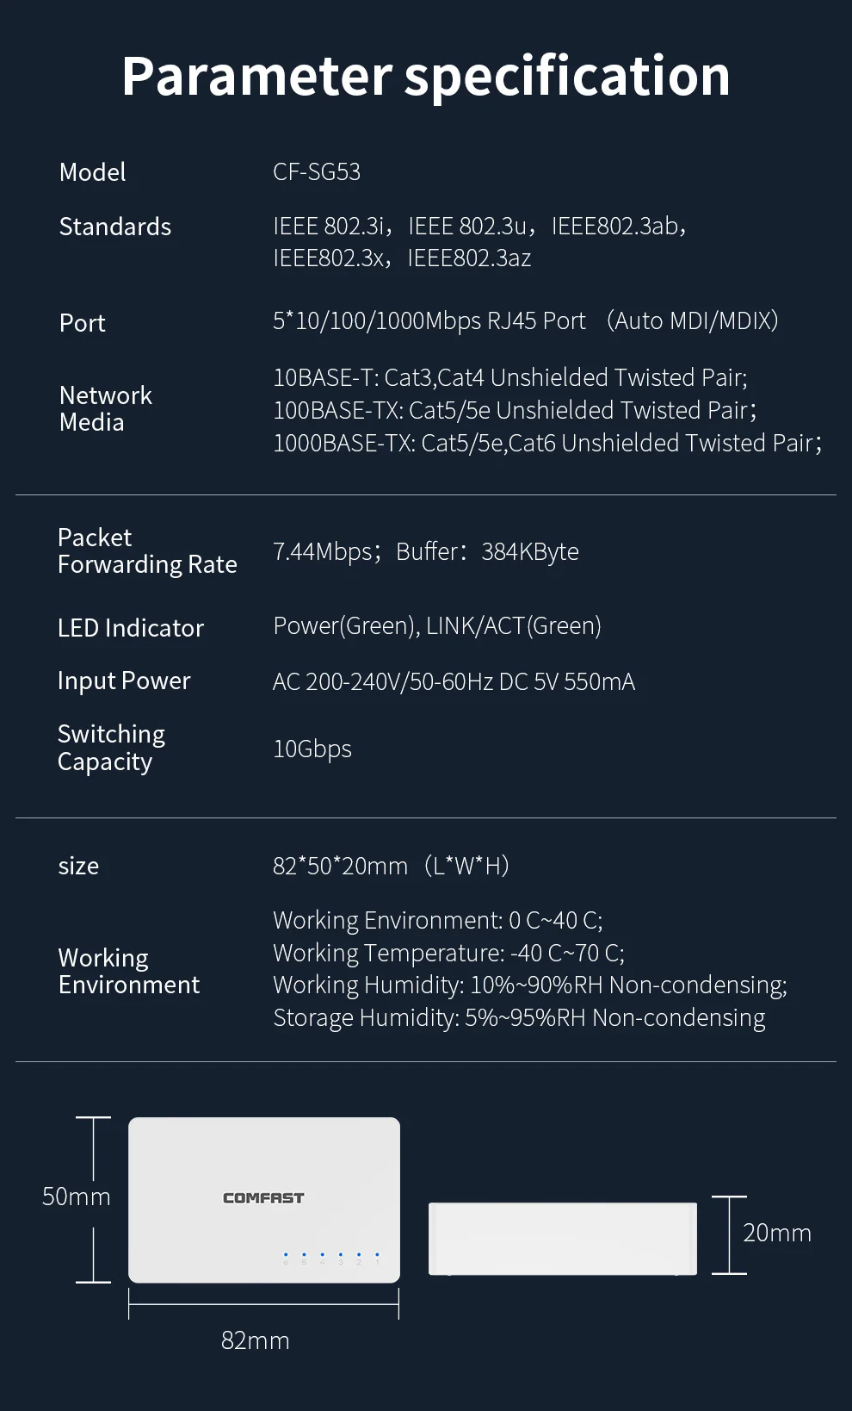Click the row of blue LED indicator dots
The height and width of the screenshot is (1411, 852).
click(x=331, y=1255)
